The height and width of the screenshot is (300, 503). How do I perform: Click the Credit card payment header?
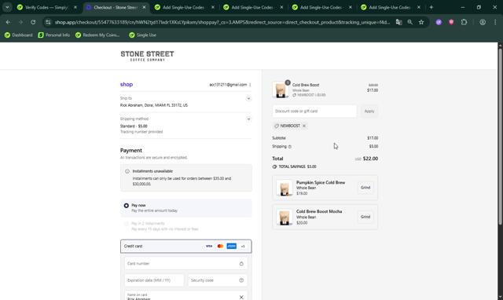(186, 246)
